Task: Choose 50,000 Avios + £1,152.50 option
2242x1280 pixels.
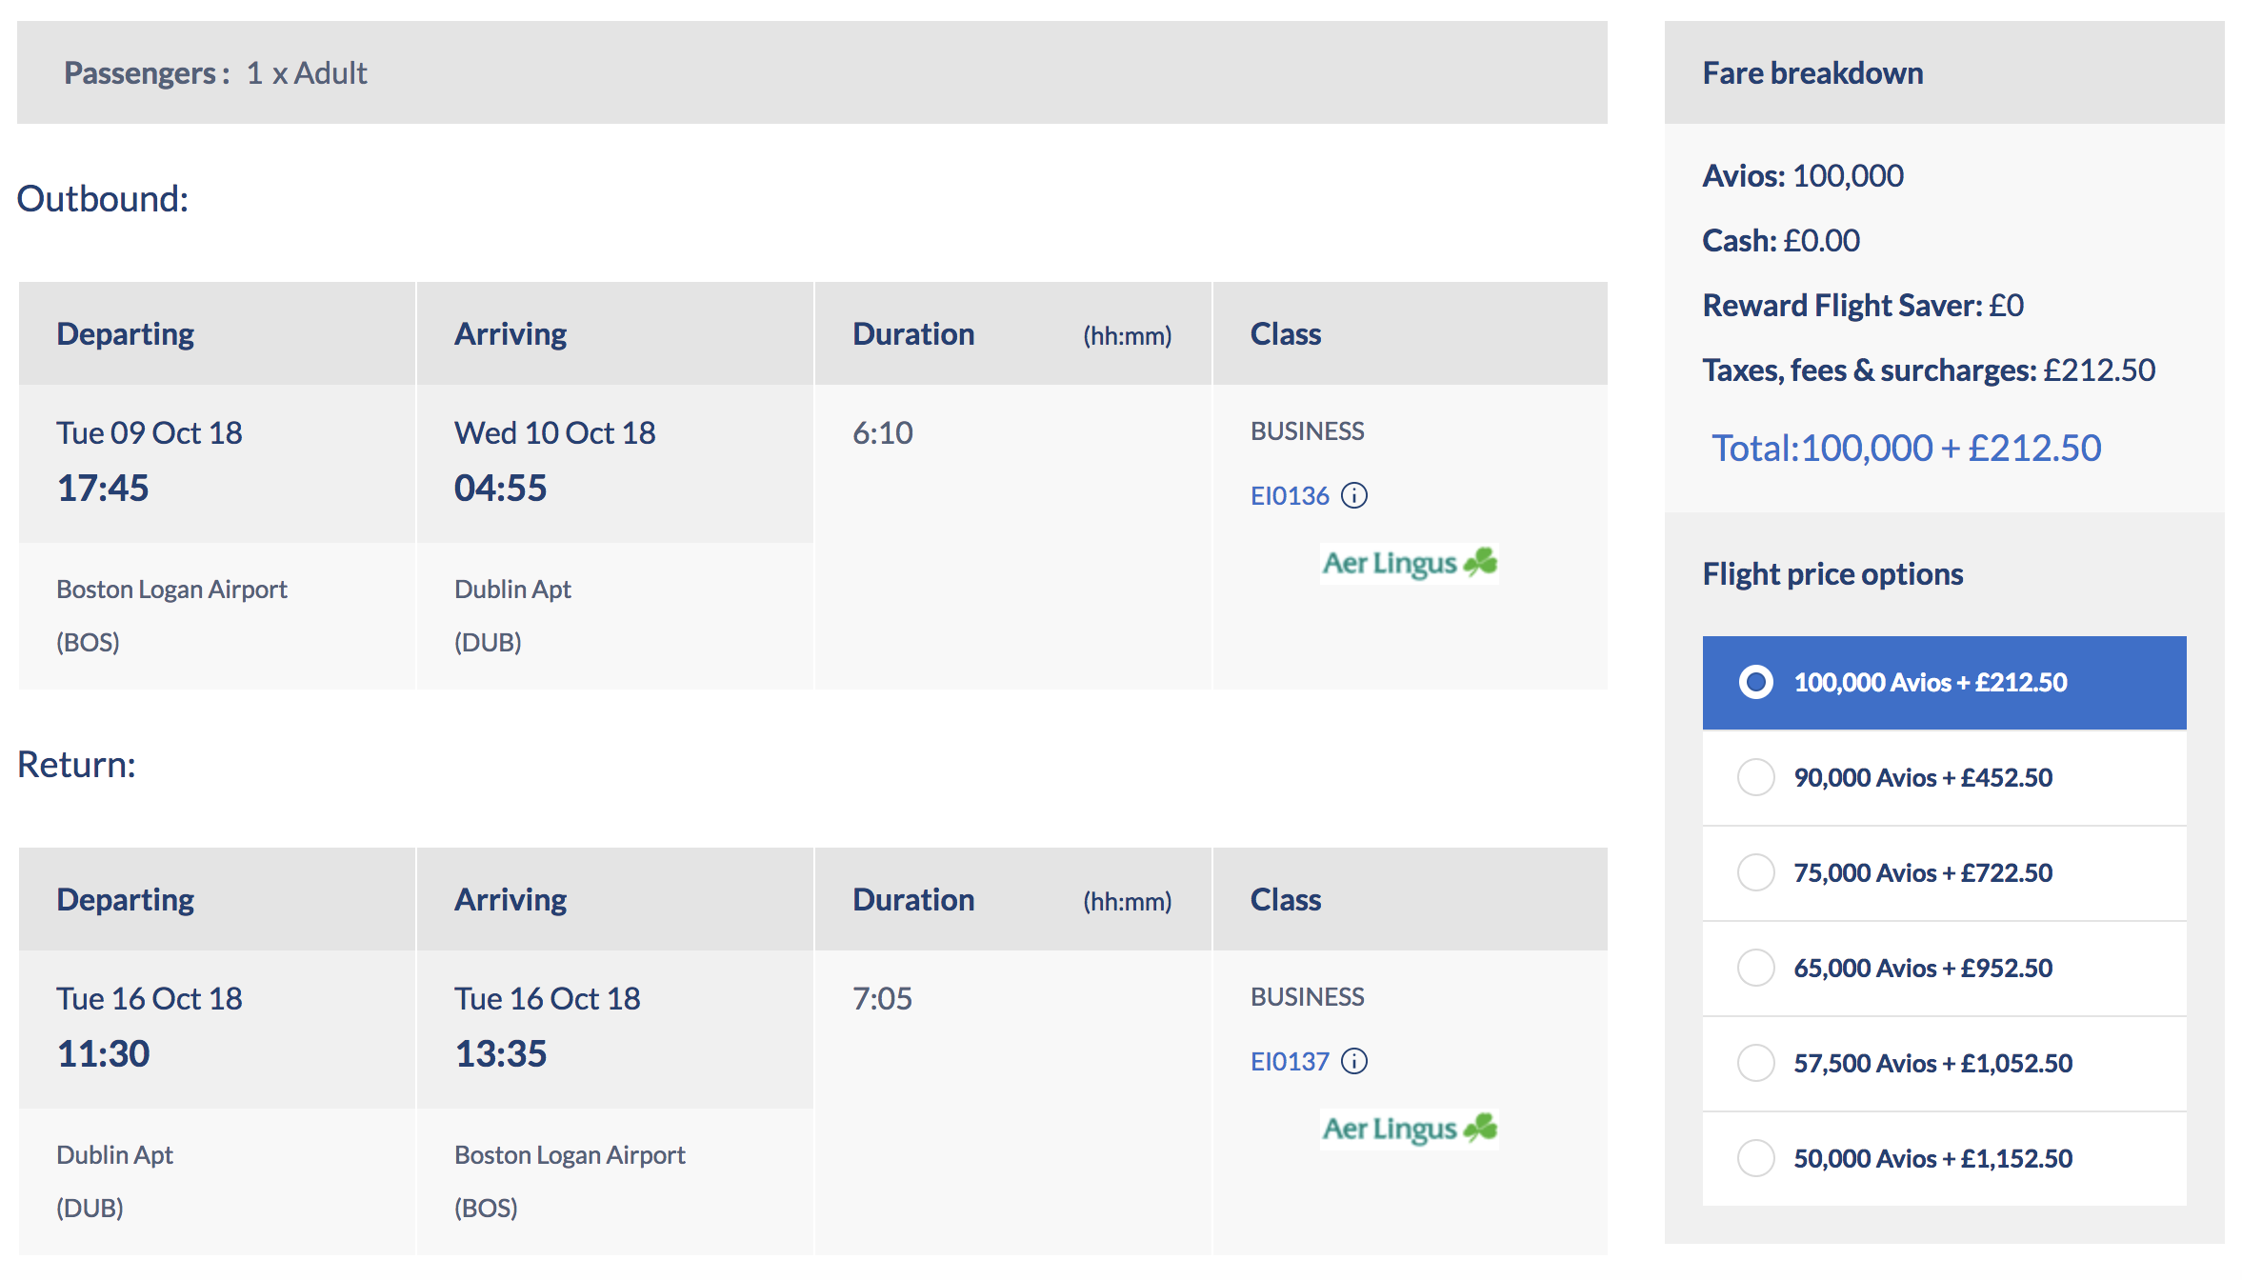Action: pos(1944,1158)
